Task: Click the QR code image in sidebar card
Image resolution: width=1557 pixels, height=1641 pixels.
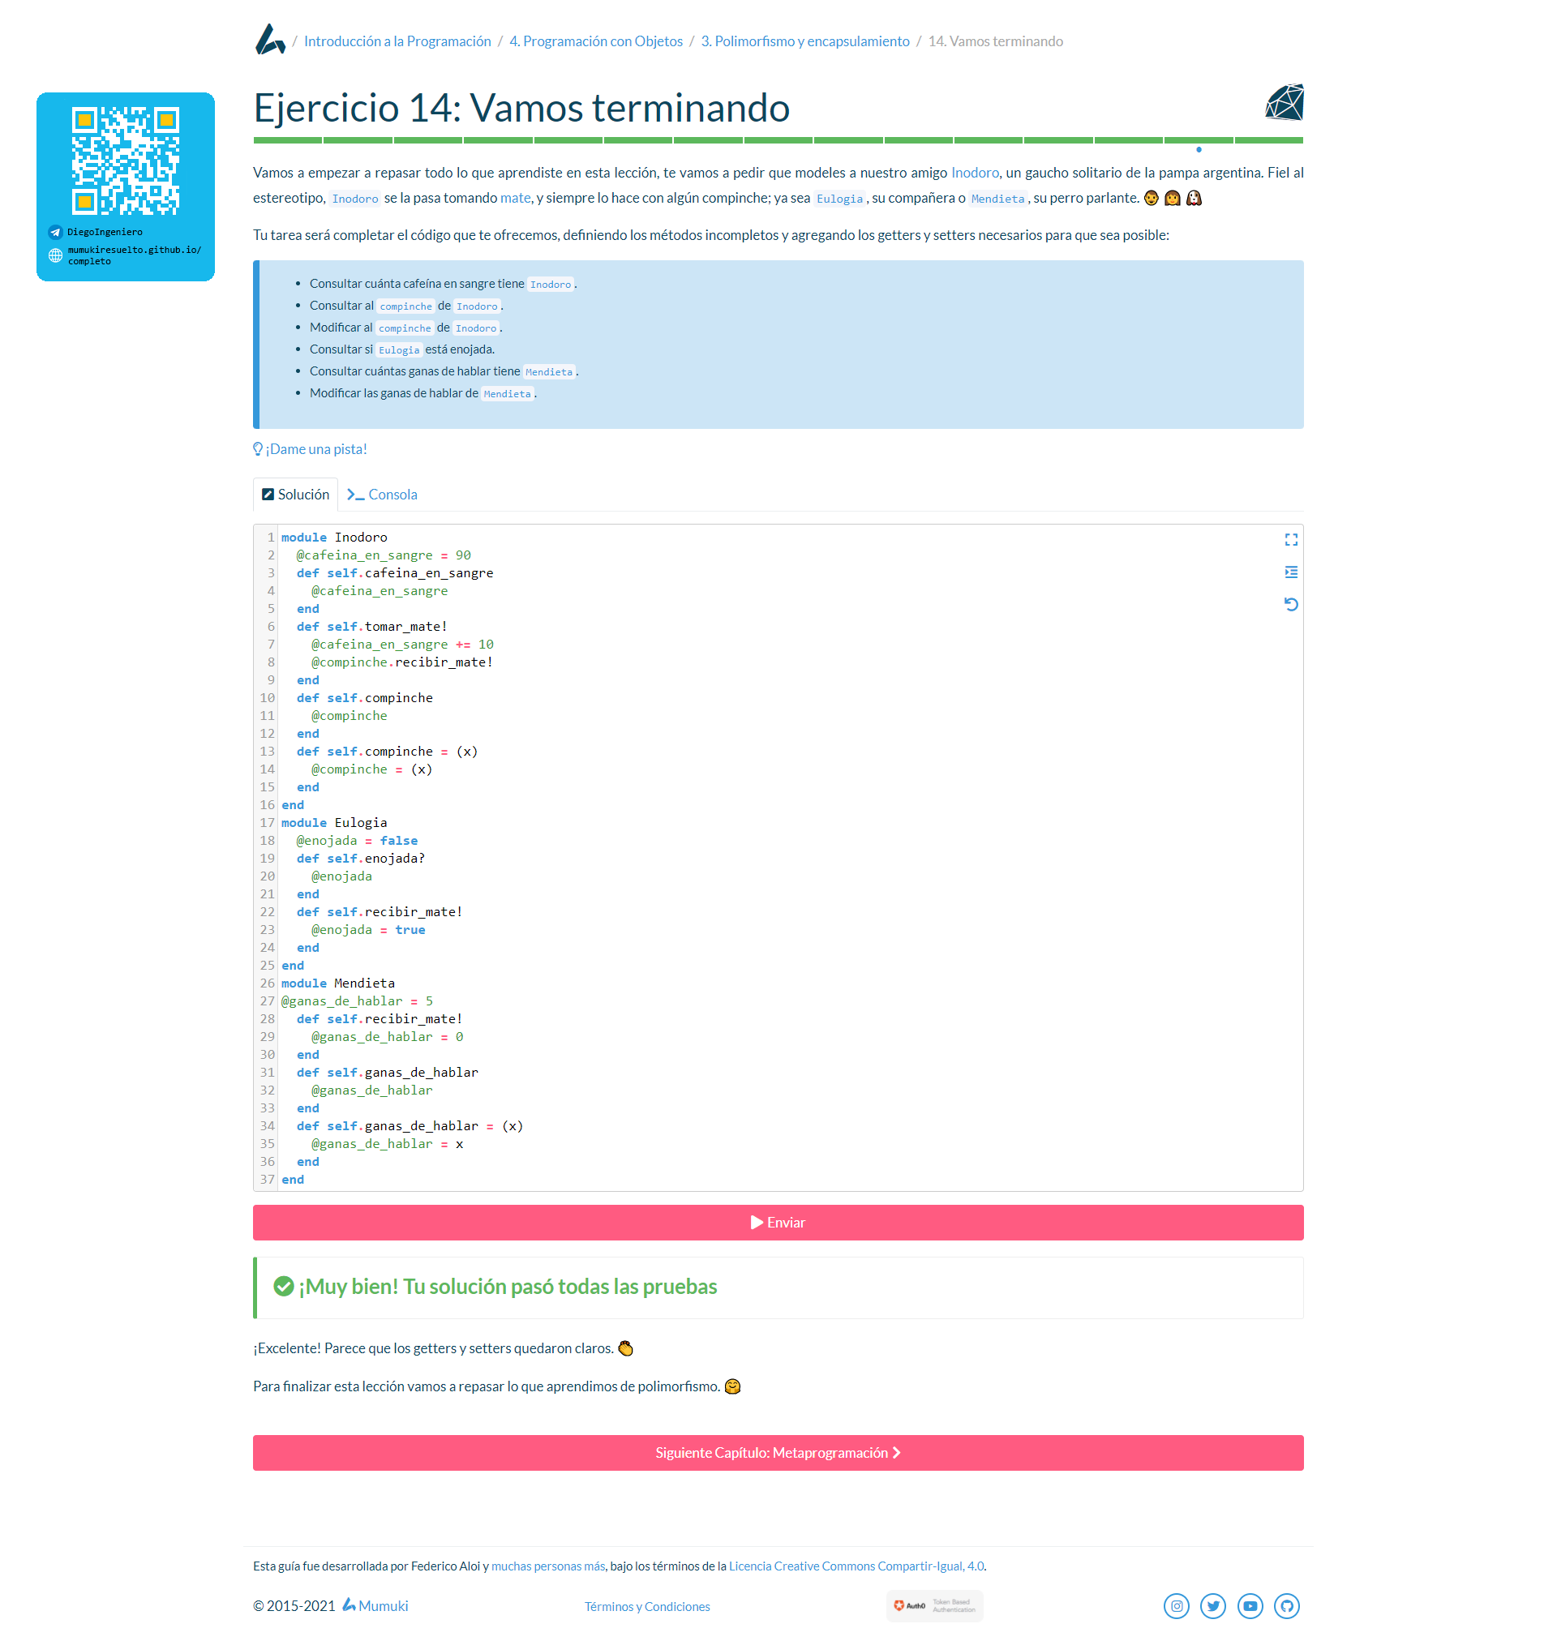Action: (126, 160)
